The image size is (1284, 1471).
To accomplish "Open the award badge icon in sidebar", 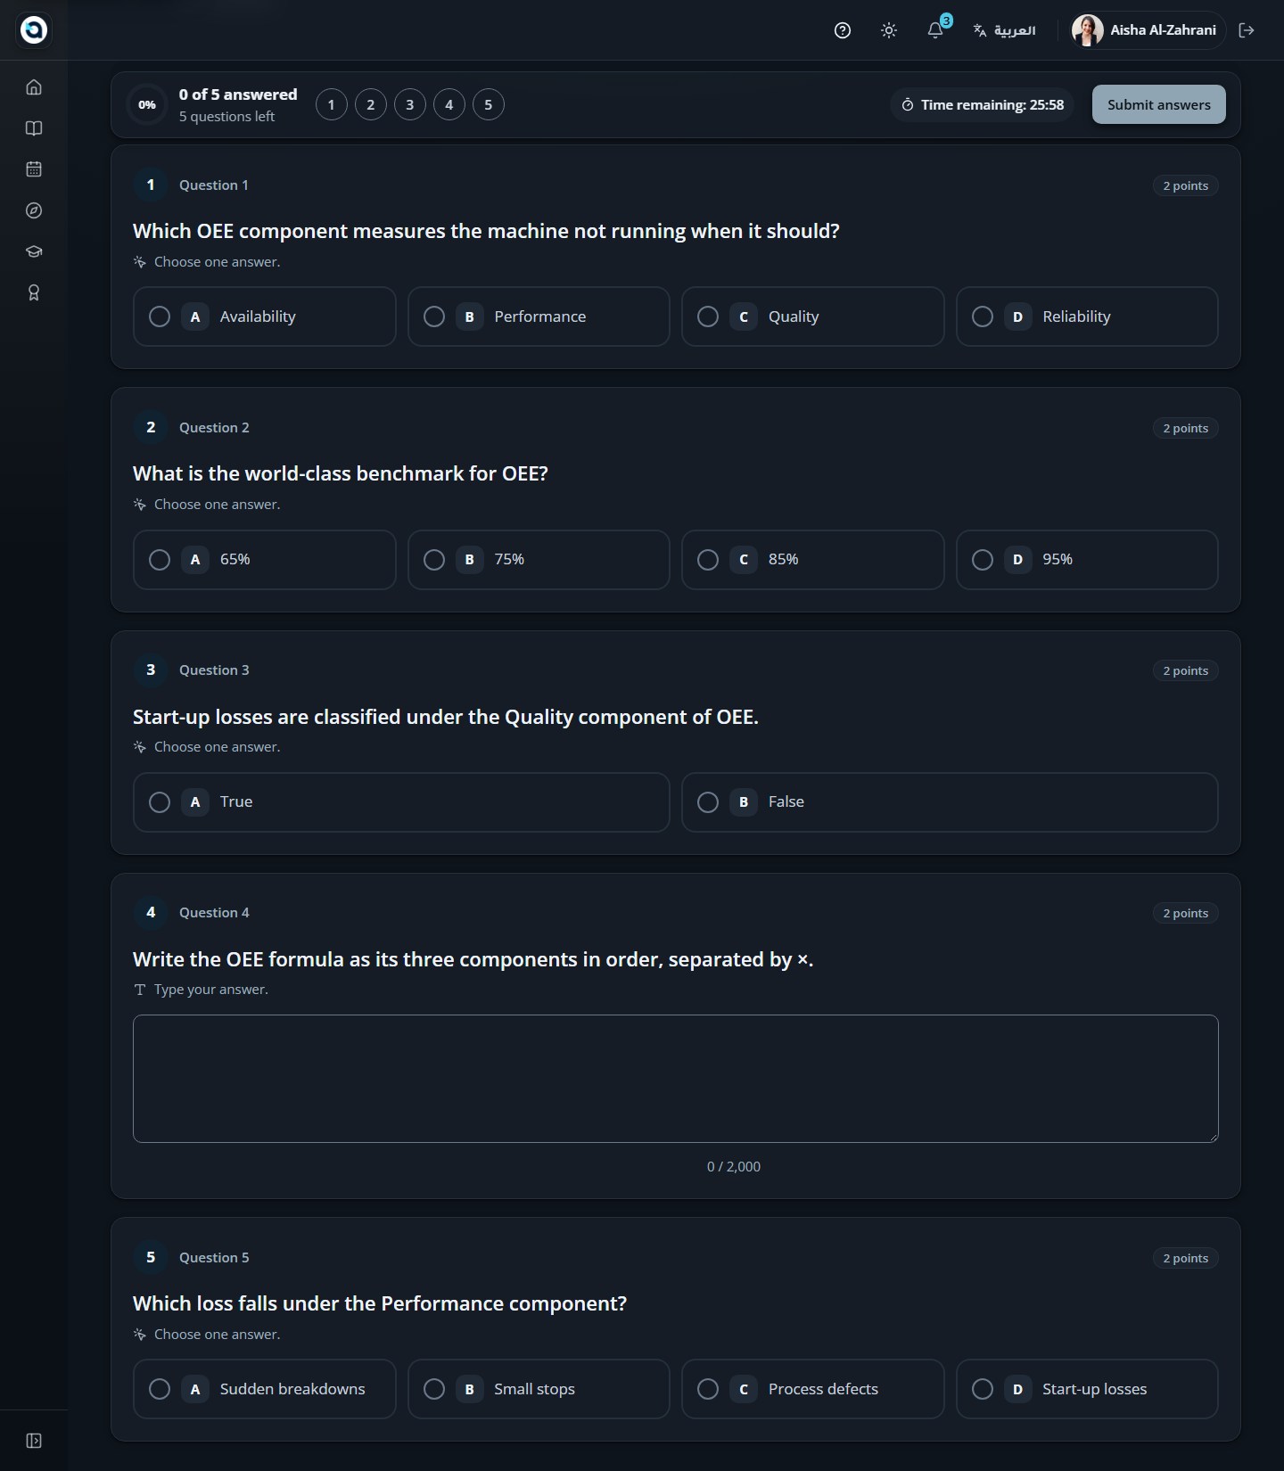I will coord(34,292).
